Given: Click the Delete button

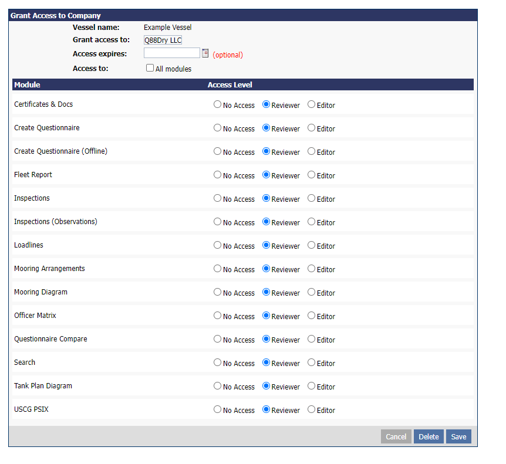Looking at the screenshot, I should click(x=429, y=436).
